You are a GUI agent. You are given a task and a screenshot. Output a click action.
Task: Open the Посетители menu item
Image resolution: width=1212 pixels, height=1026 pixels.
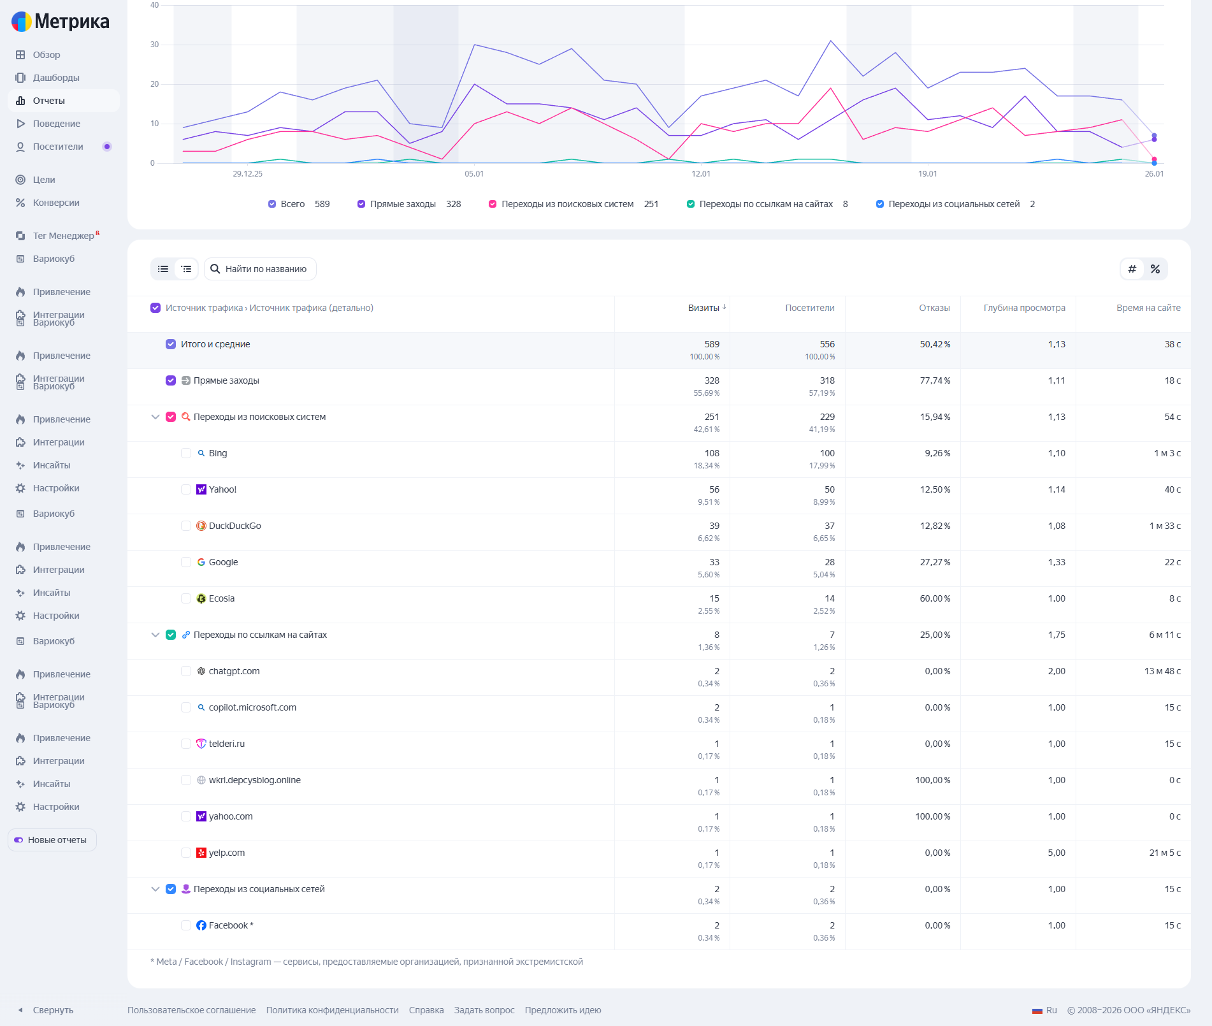[x=58, y=147]
